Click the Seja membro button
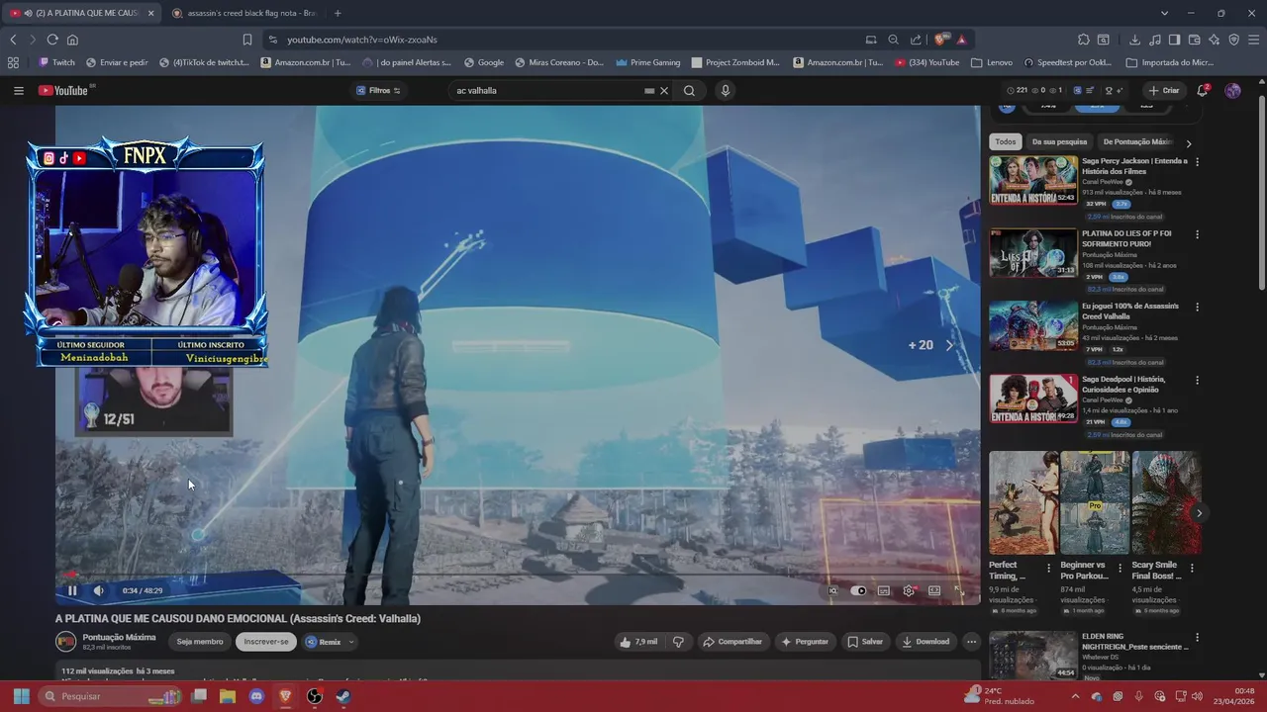The image size is (1267, 712). tap(200, 642)
